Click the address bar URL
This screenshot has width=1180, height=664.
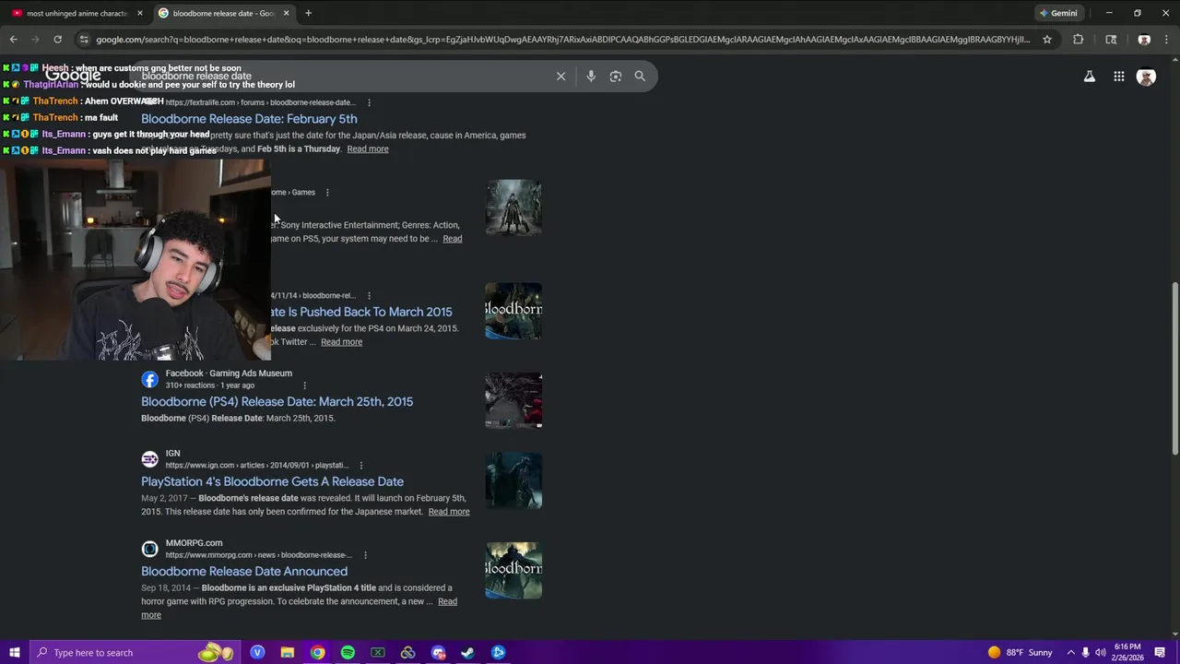point(562,40)
